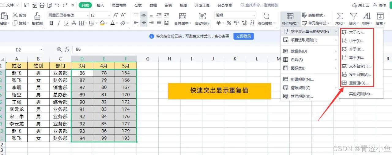Switch to the 数据 ribbon tab
Viewport: 392px width, 155px height.
[153, 5]
